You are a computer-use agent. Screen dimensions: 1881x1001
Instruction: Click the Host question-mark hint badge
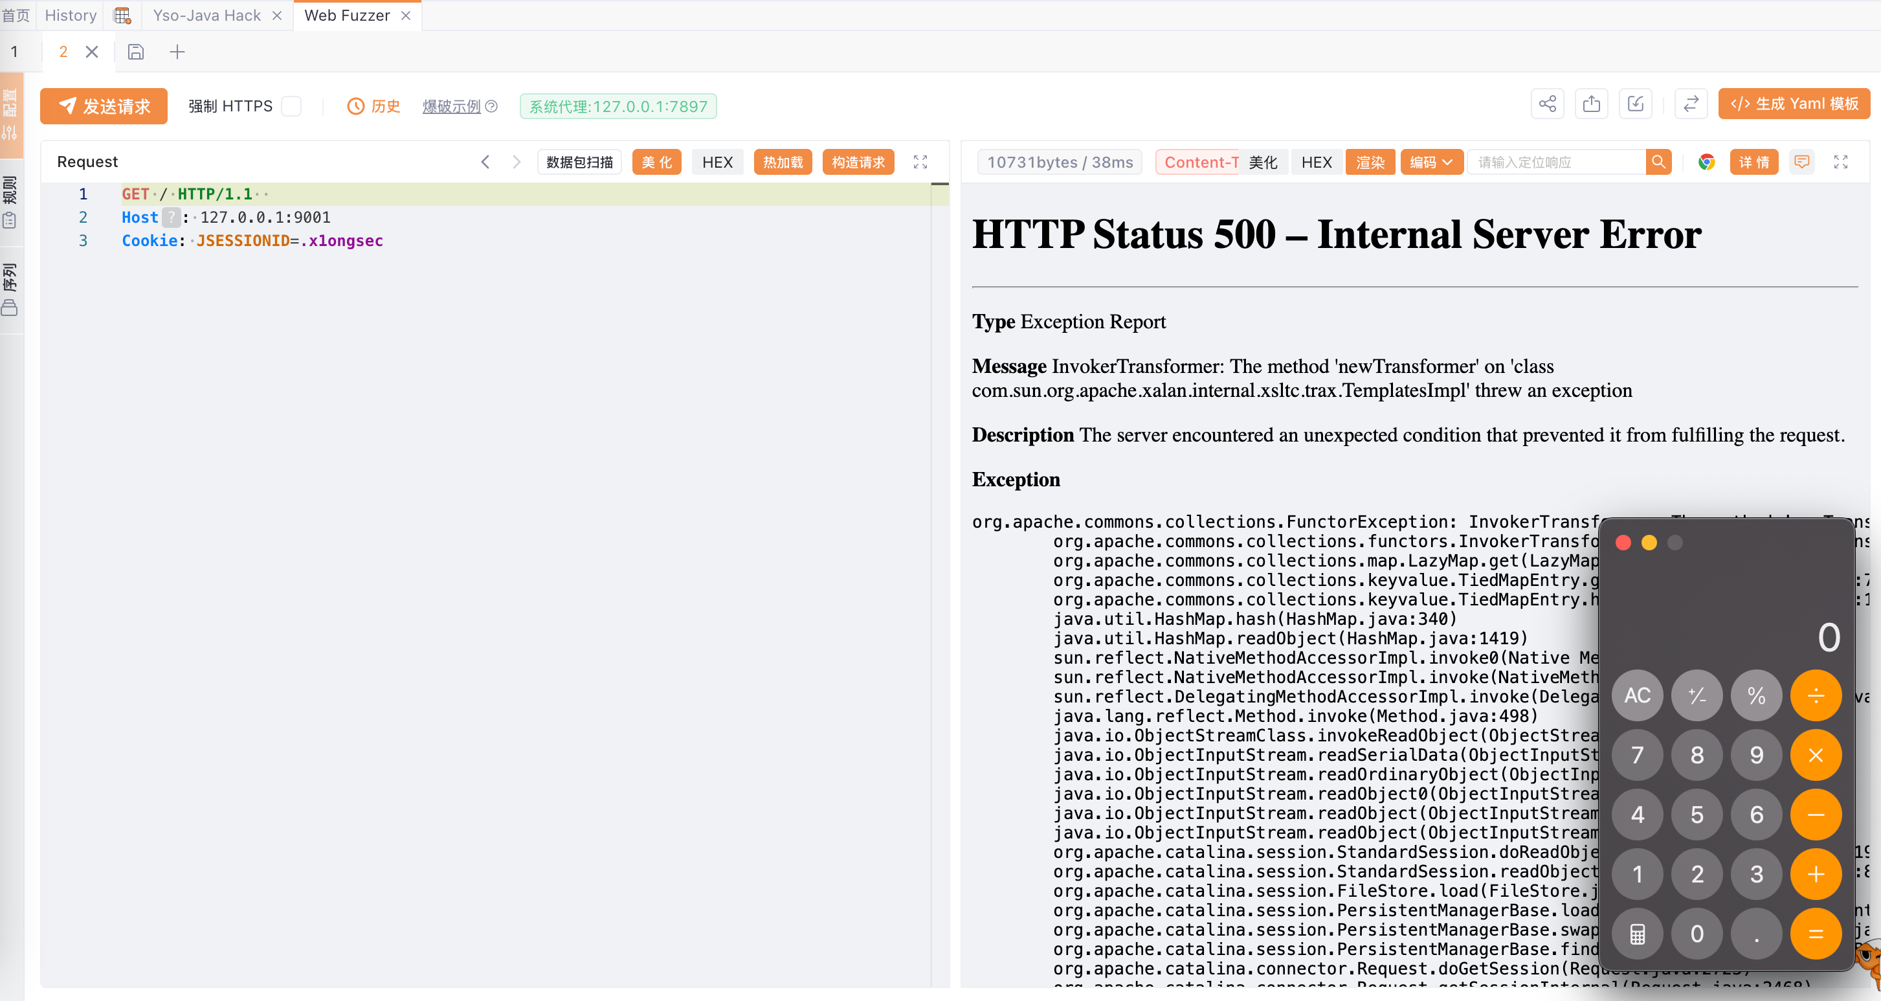(x=171, y=217)
